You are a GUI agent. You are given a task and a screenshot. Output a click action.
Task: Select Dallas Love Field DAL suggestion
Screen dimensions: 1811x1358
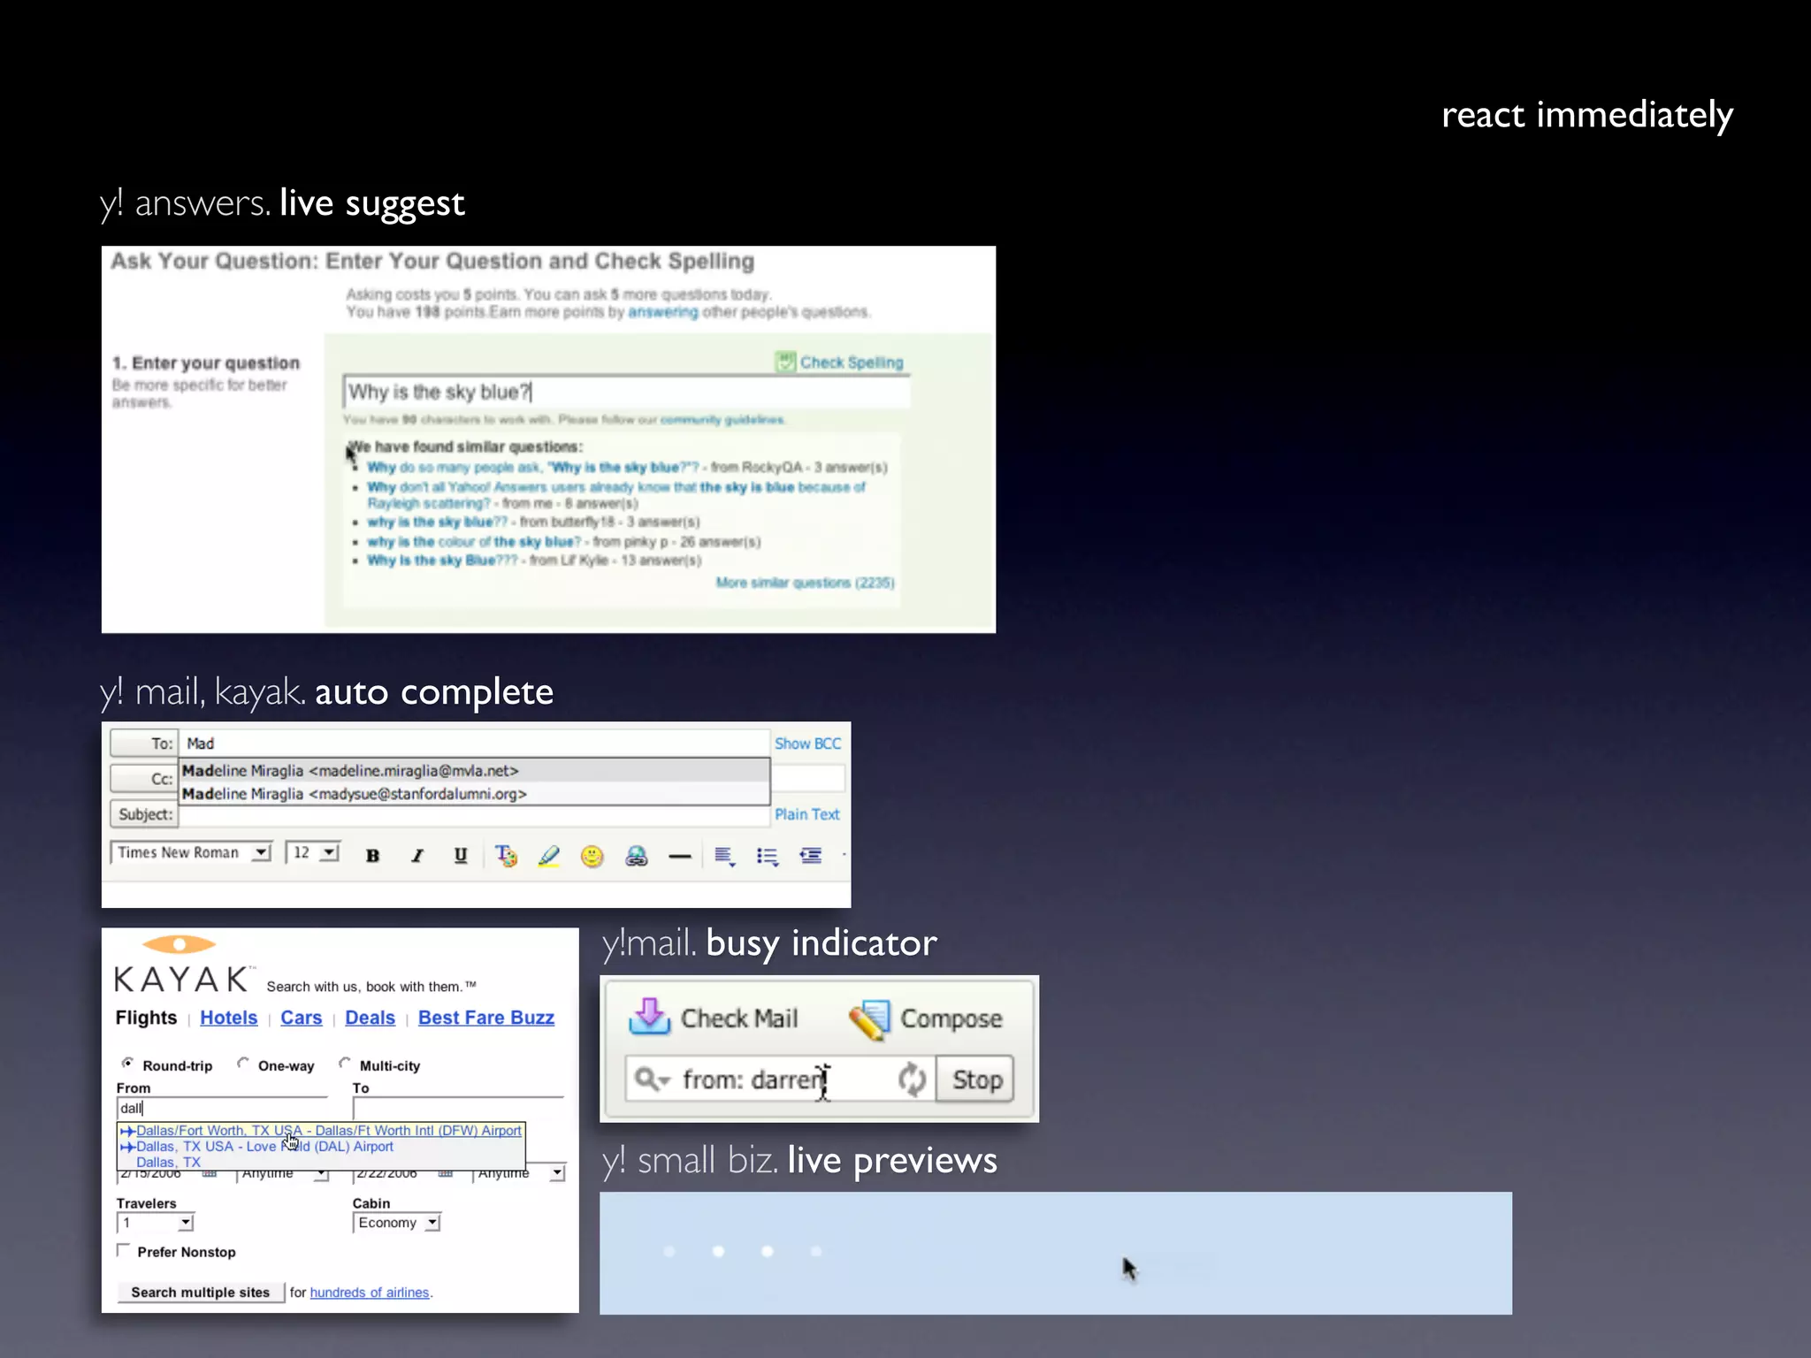tap(322, 1147)
